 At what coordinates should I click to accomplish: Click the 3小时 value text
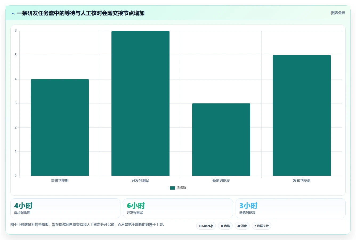(248, 206)
